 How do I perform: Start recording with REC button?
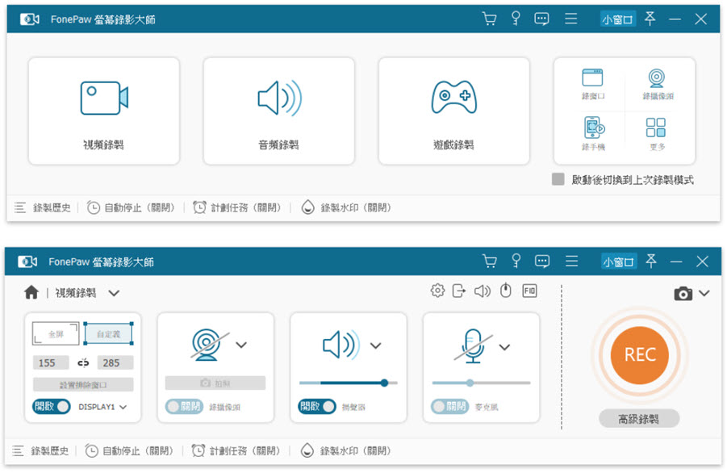[640, 355]
